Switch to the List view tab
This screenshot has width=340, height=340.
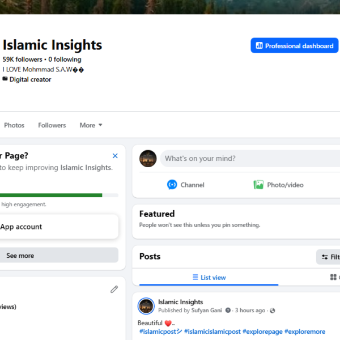(x=209, y=277)
